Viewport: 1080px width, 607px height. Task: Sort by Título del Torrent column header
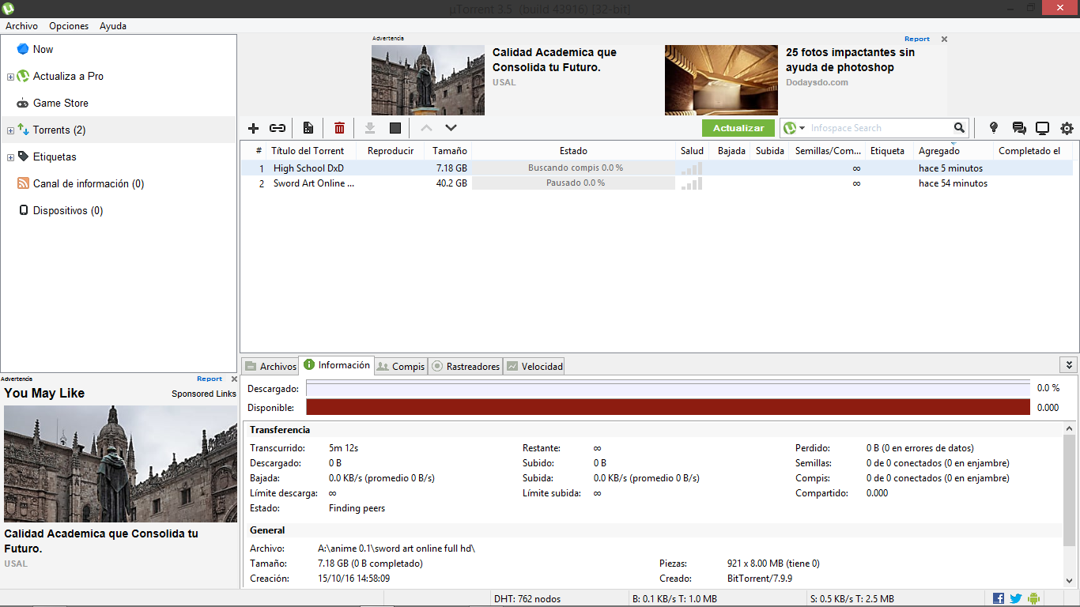(308, 151)
